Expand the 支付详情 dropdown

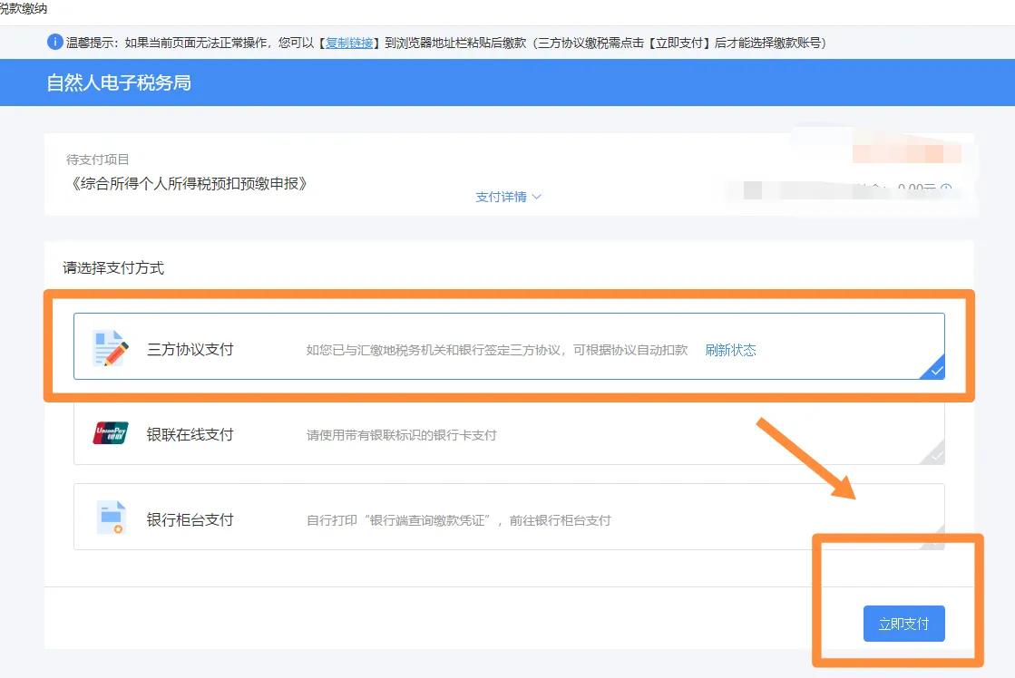point(503,197)
